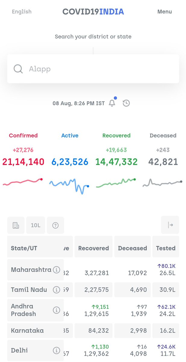Open info icon for Andhra Pradesh
Viewport: 186px width, 362px height.
click(x=56, y=310)
